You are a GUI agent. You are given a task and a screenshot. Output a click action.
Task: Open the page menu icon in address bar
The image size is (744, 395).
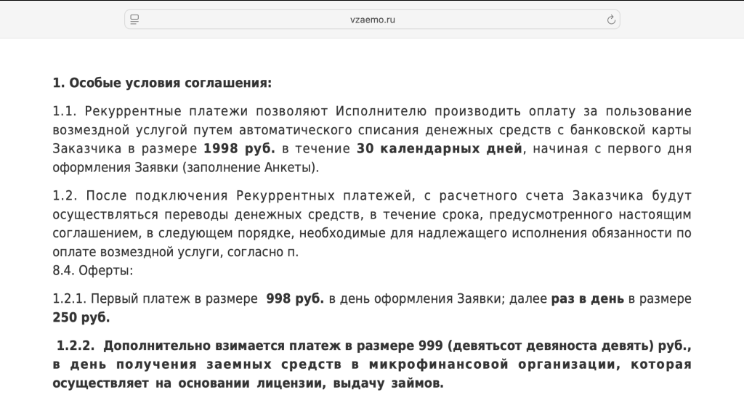[x=134, y=20]
